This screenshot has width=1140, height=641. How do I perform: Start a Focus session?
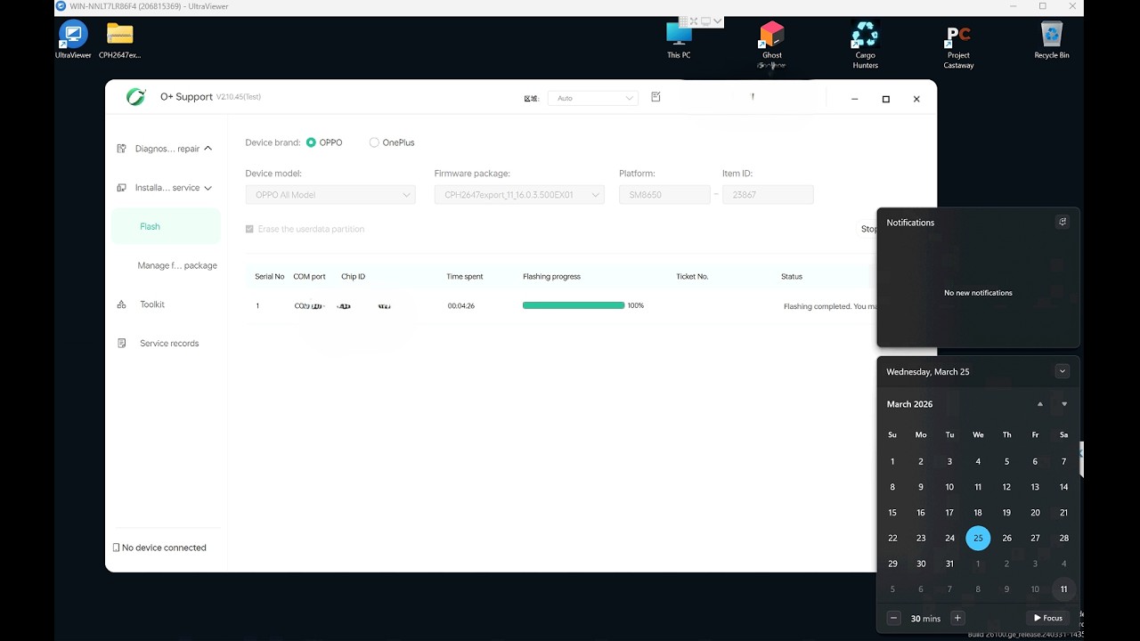point(1048,618)
